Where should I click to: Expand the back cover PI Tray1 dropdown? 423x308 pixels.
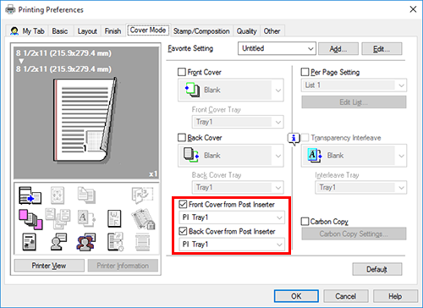[x=232, y=245]
